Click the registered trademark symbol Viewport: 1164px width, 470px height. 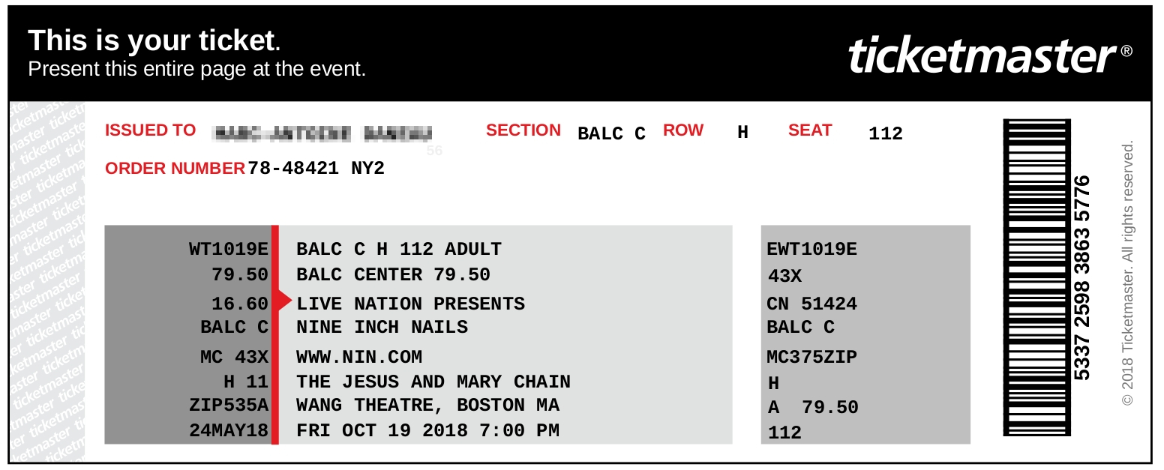point(1127,51)
